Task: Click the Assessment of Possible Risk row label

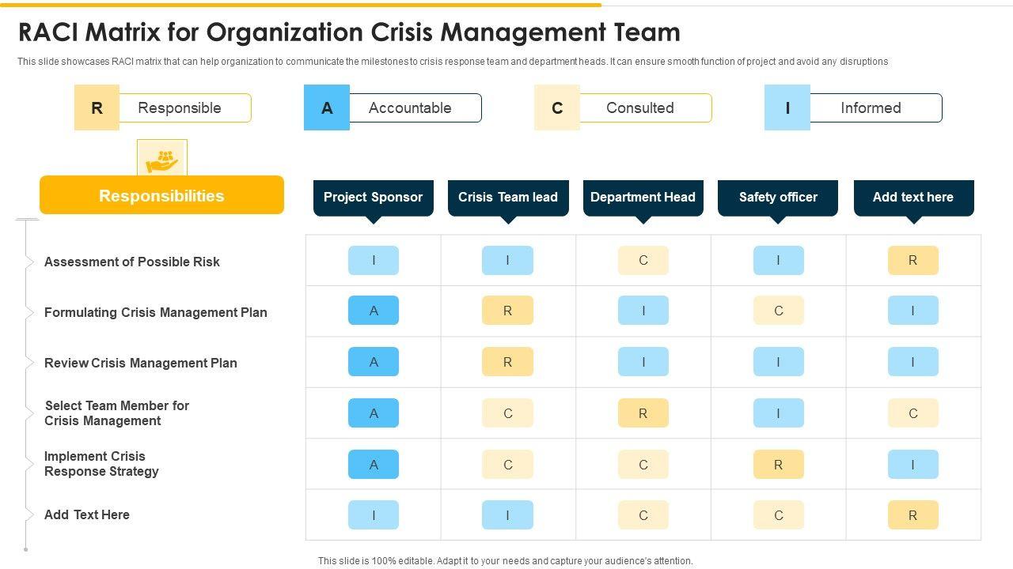Action: [132, 262]
